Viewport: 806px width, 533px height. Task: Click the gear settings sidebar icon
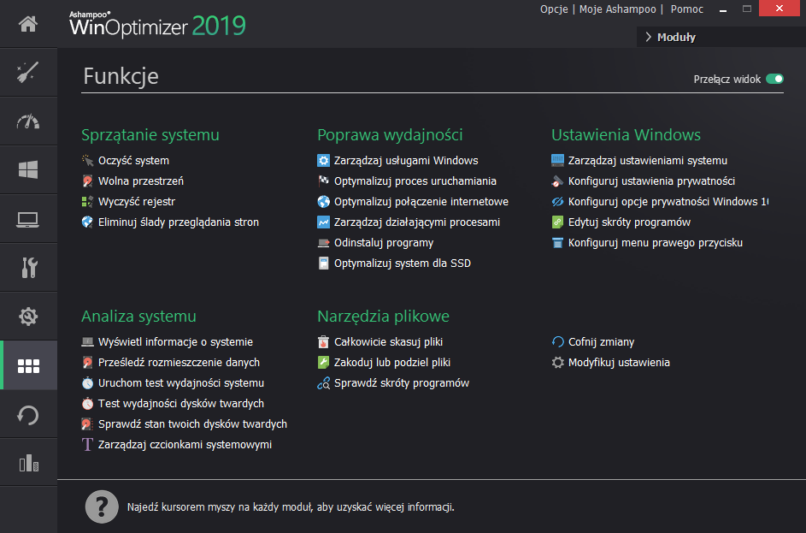(28, 317)
